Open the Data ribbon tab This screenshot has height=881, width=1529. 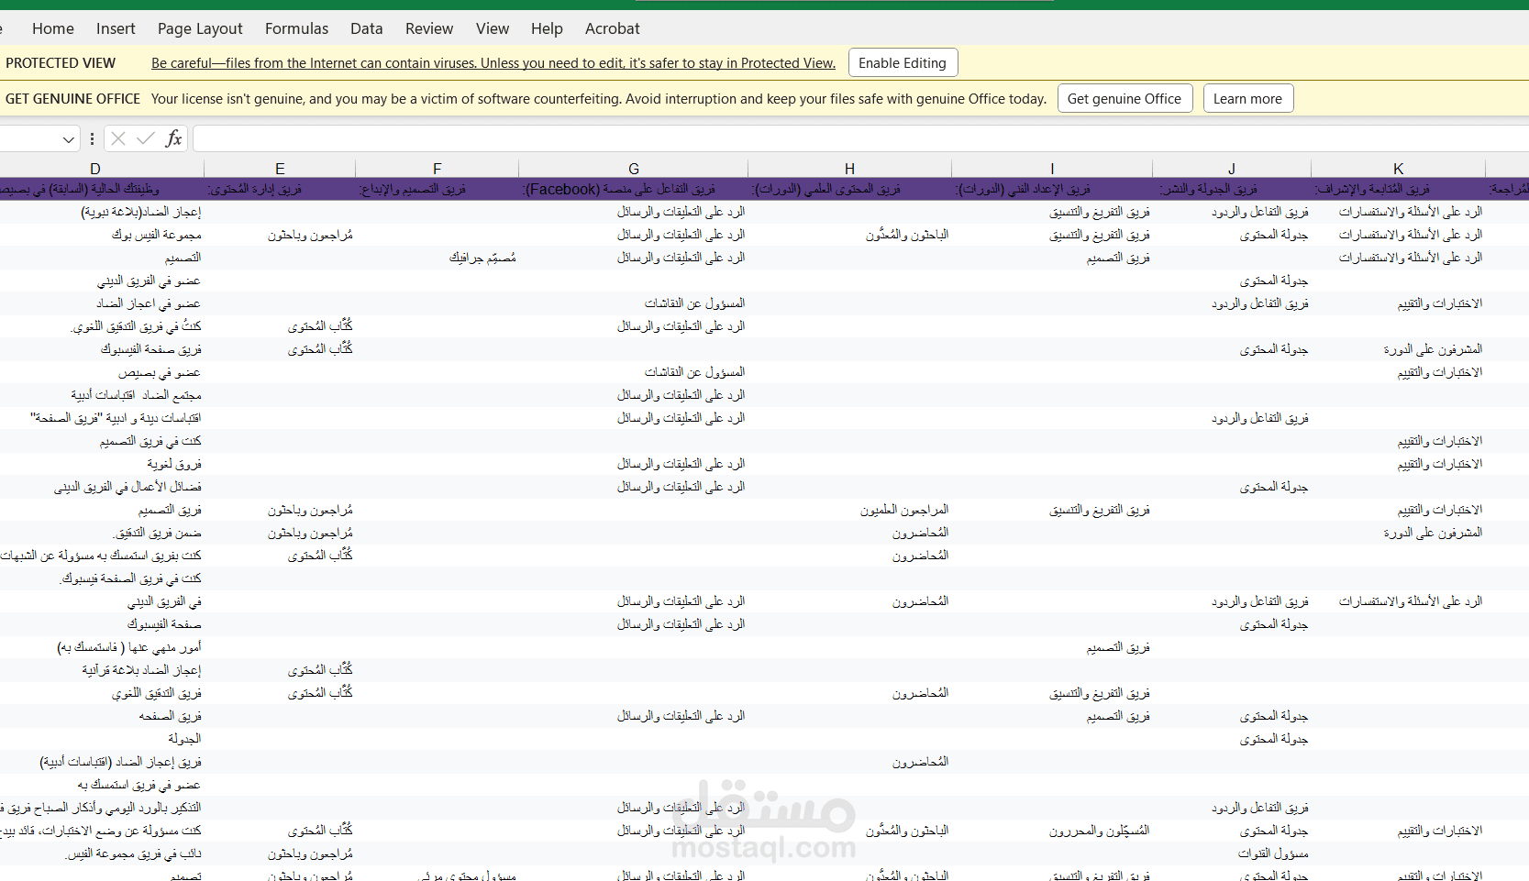click(x=367, y=28)
